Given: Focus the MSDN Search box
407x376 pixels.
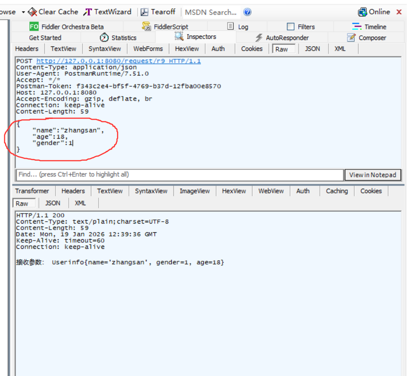Looking at the screenshot, I should (x=212, y=12).
